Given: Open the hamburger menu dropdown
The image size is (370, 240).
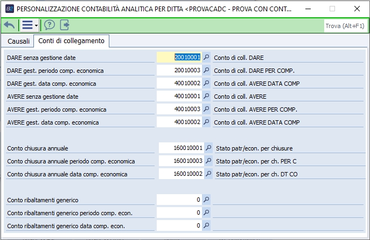Looking at the screenshot, I should click(29, 25).
